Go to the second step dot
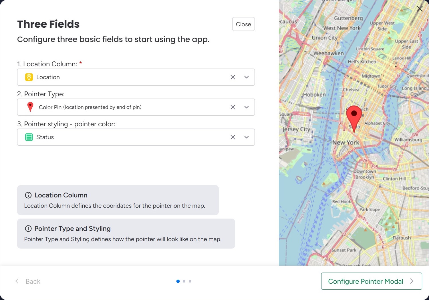This screenshot has height=300, width=429. coord(184,281)
